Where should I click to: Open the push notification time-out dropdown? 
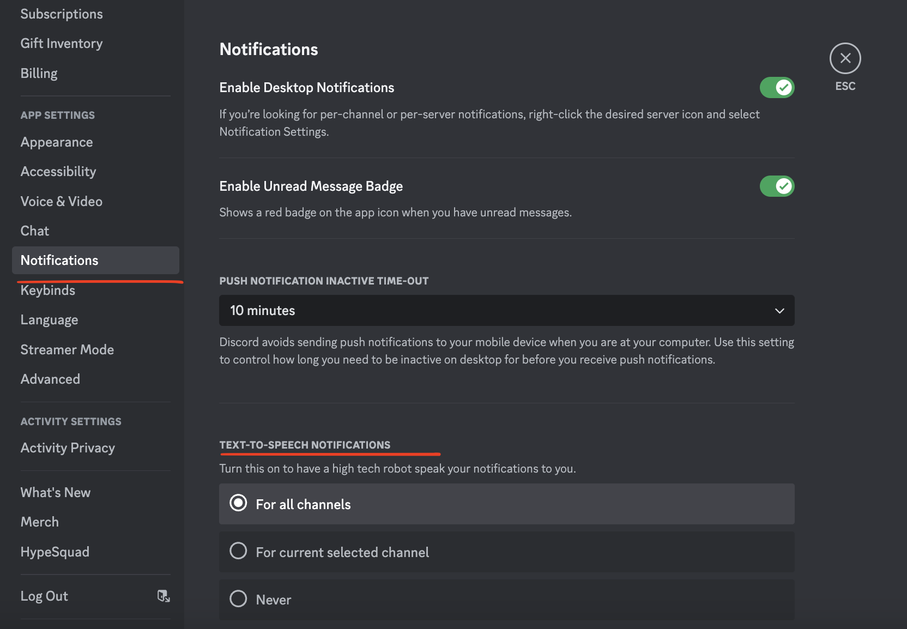click(x=506, y=311)
